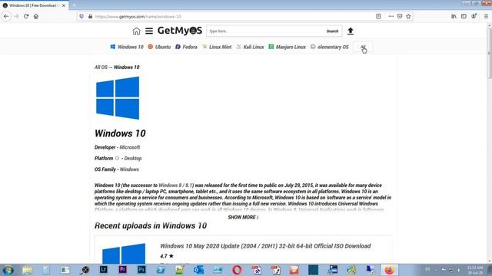Toggle reader view in address bar

click(378, 16)
